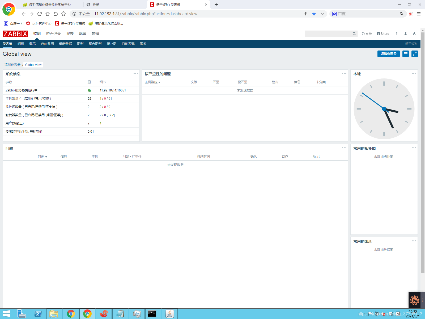425x319 pixels.
Task: Open the Windows Start button
Action: pos(7,314)
